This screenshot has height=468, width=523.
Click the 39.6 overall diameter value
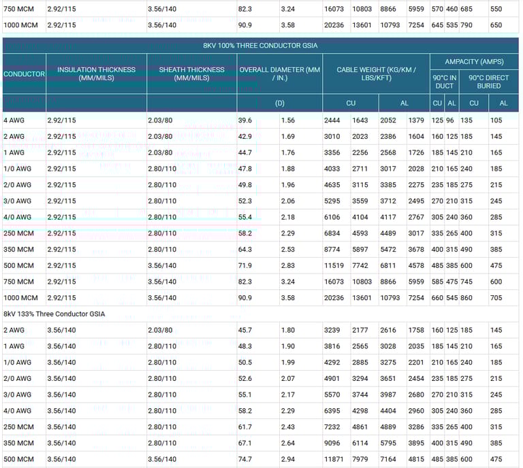245,120
